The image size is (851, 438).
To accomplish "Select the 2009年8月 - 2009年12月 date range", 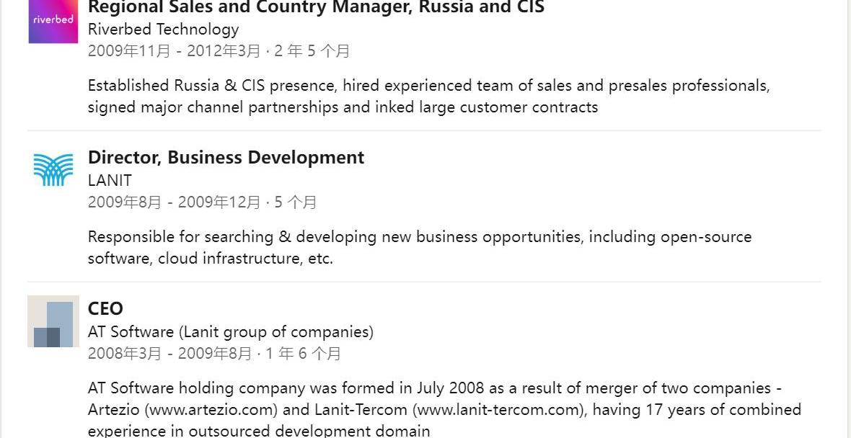I will click(175, 202).
